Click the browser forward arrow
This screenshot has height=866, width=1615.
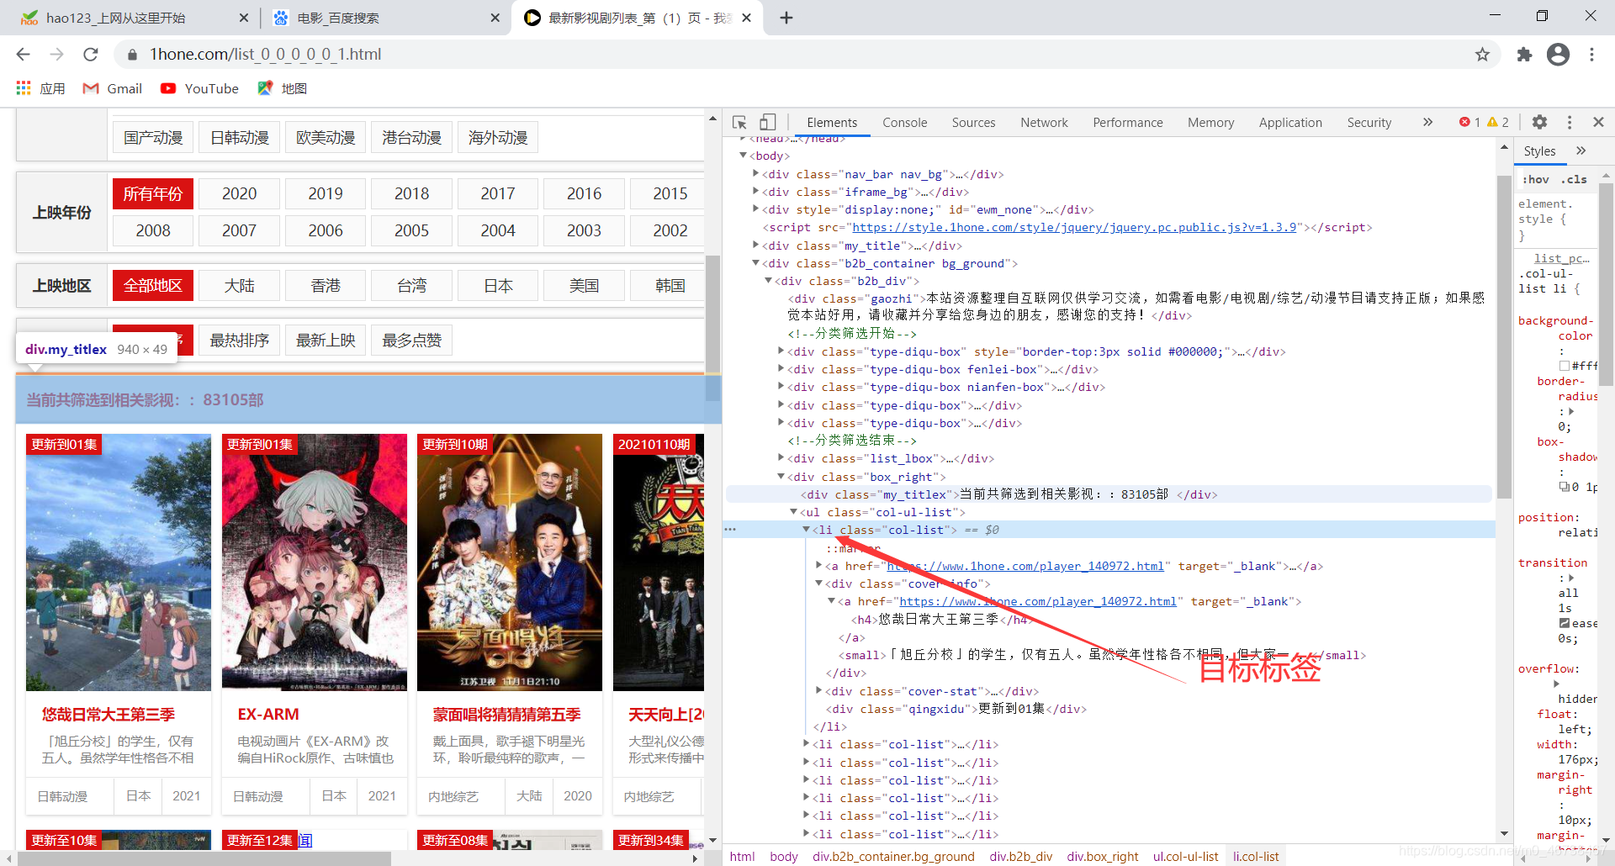56,55
